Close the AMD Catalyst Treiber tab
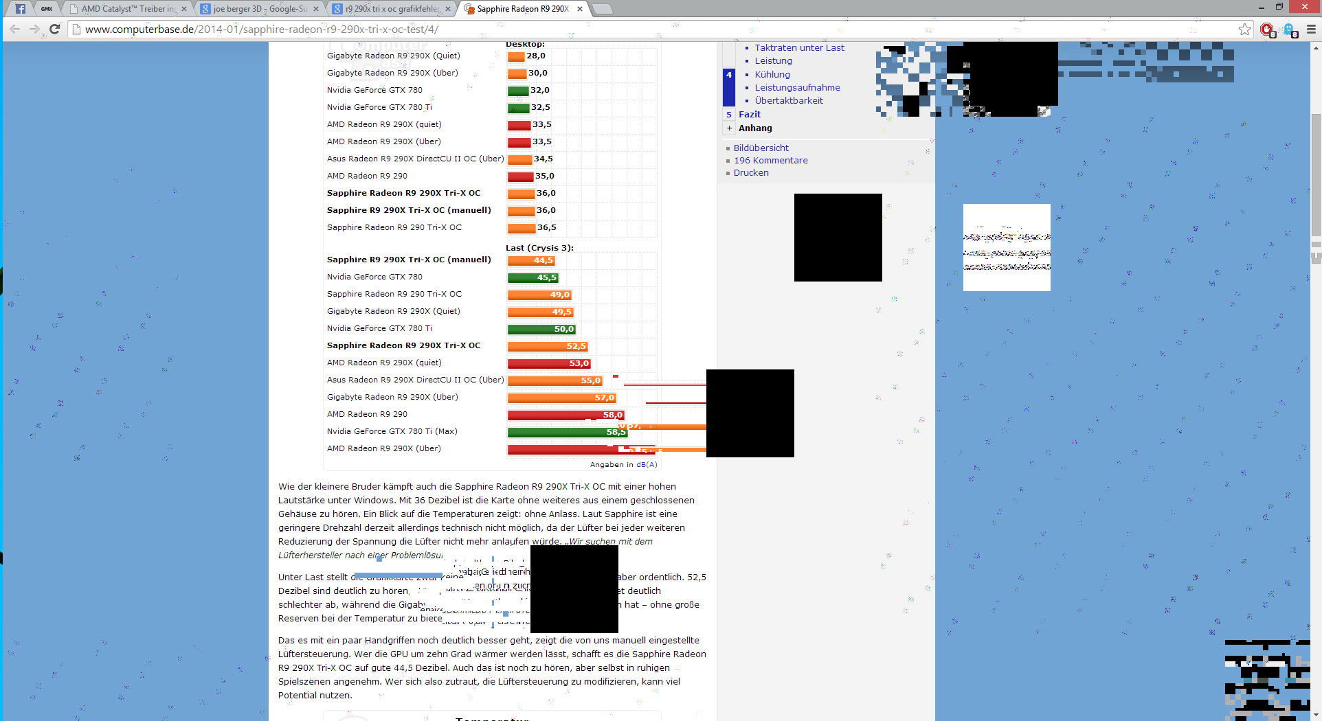 tap(184, 9)
